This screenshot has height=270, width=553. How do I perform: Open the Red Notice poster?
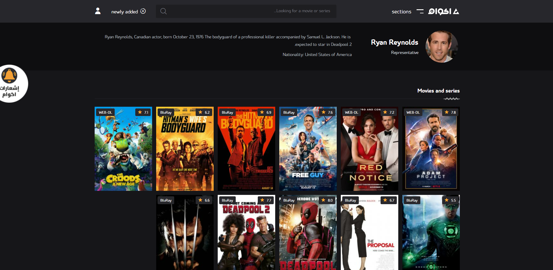369,149
